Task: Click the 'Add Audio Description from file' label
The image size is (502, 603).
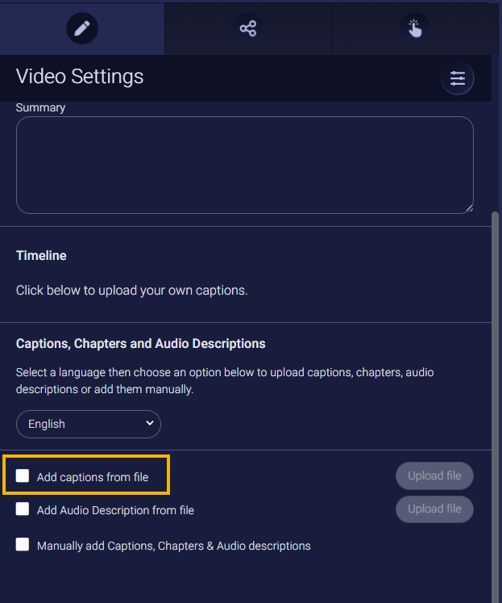Action: coord(115,510)
